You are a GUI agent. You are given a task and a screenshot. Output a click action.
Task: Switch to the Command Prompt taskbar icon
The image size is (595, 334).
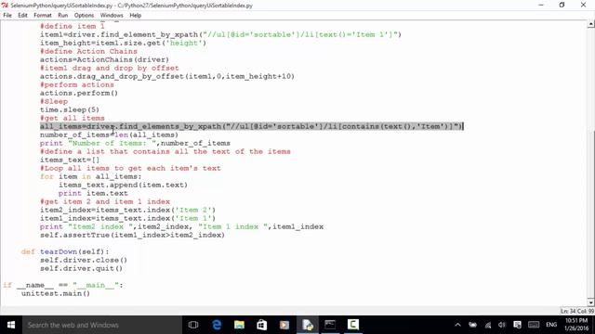click(x=330, y=325)
